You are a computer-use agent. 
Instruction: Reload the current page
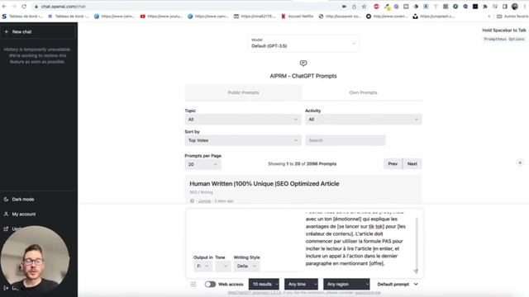coord(24,7)
